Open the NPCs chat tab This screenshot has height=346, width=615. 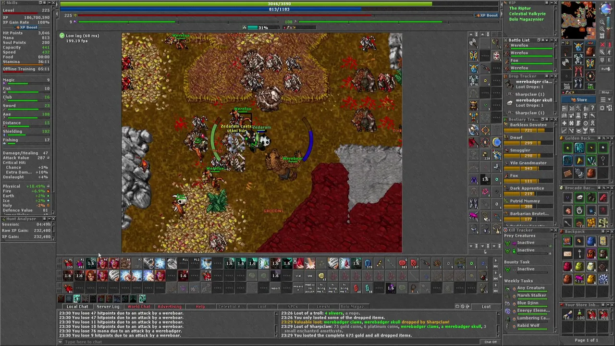292,307
